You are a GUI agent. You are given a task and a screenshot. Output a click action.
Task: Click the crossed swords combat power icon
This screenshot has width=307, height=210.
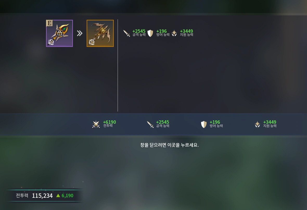tap(96, 124)
